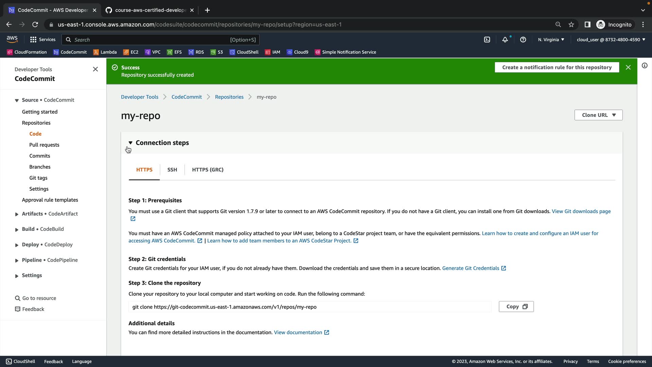Click the help question mark icon

523,40
